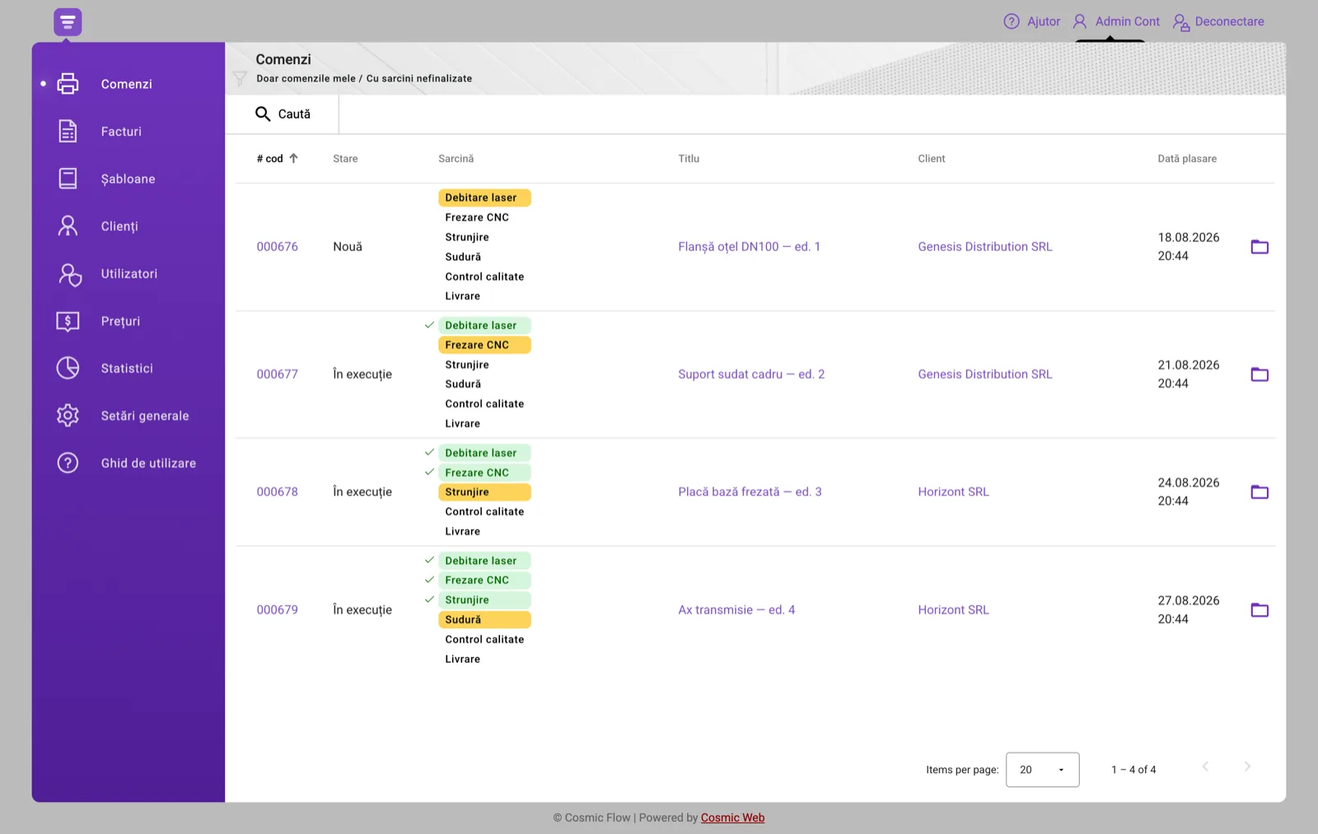Click the Dată plasare column header
1318x834 pixels.
[x=1187, y=158]
